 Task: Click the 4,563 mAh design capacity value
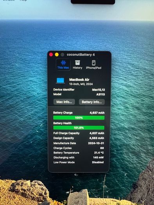pos(97,138)
